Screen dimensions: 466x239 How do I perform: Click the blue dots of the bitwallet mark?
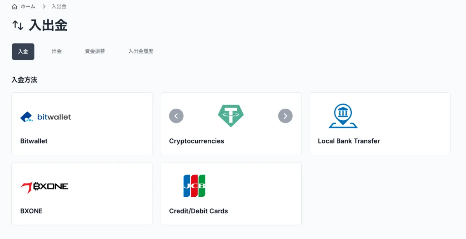pyautogui.click(x=30, y=120)
